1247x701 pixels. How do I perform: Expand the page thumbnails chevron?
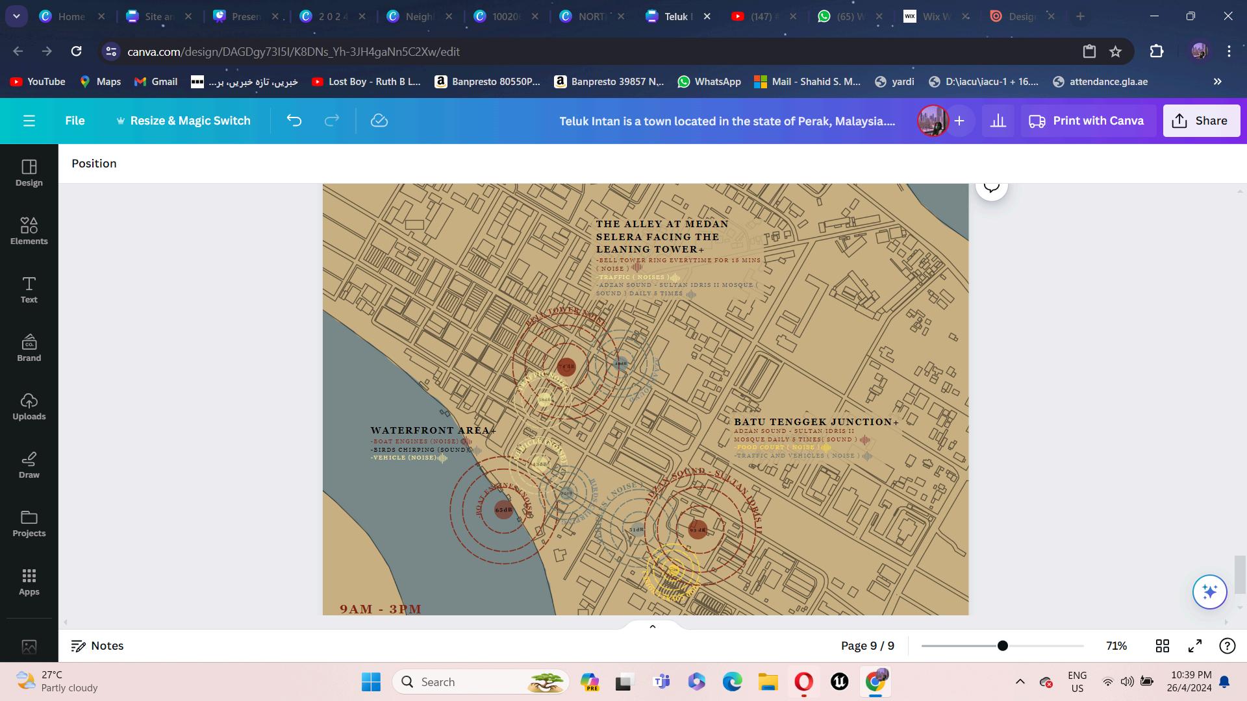click(652, 626)
